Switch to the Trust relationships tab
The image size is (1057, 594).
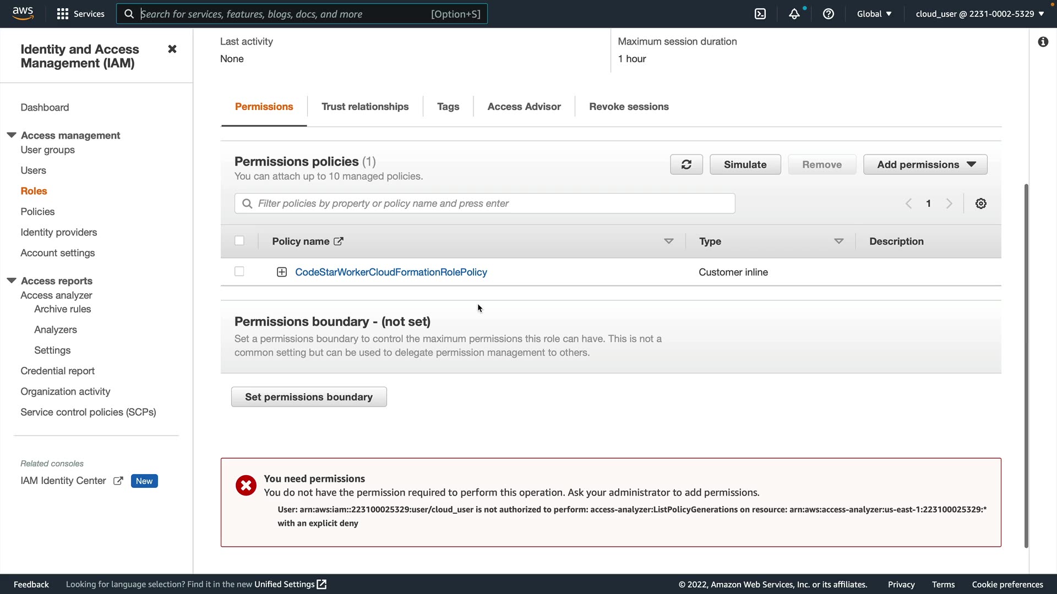(364, 107)
